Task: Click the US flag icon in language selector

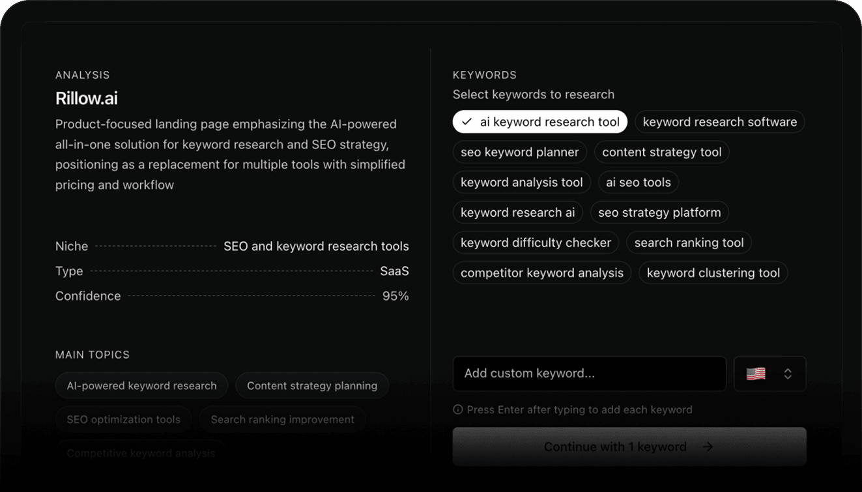Action: click(756, 374)
